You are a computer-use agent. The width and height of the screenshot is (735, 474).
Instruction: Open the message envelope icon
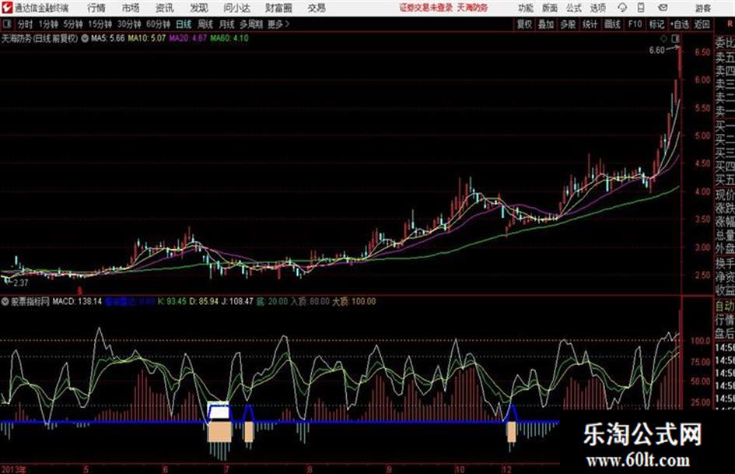click(663, 8)
